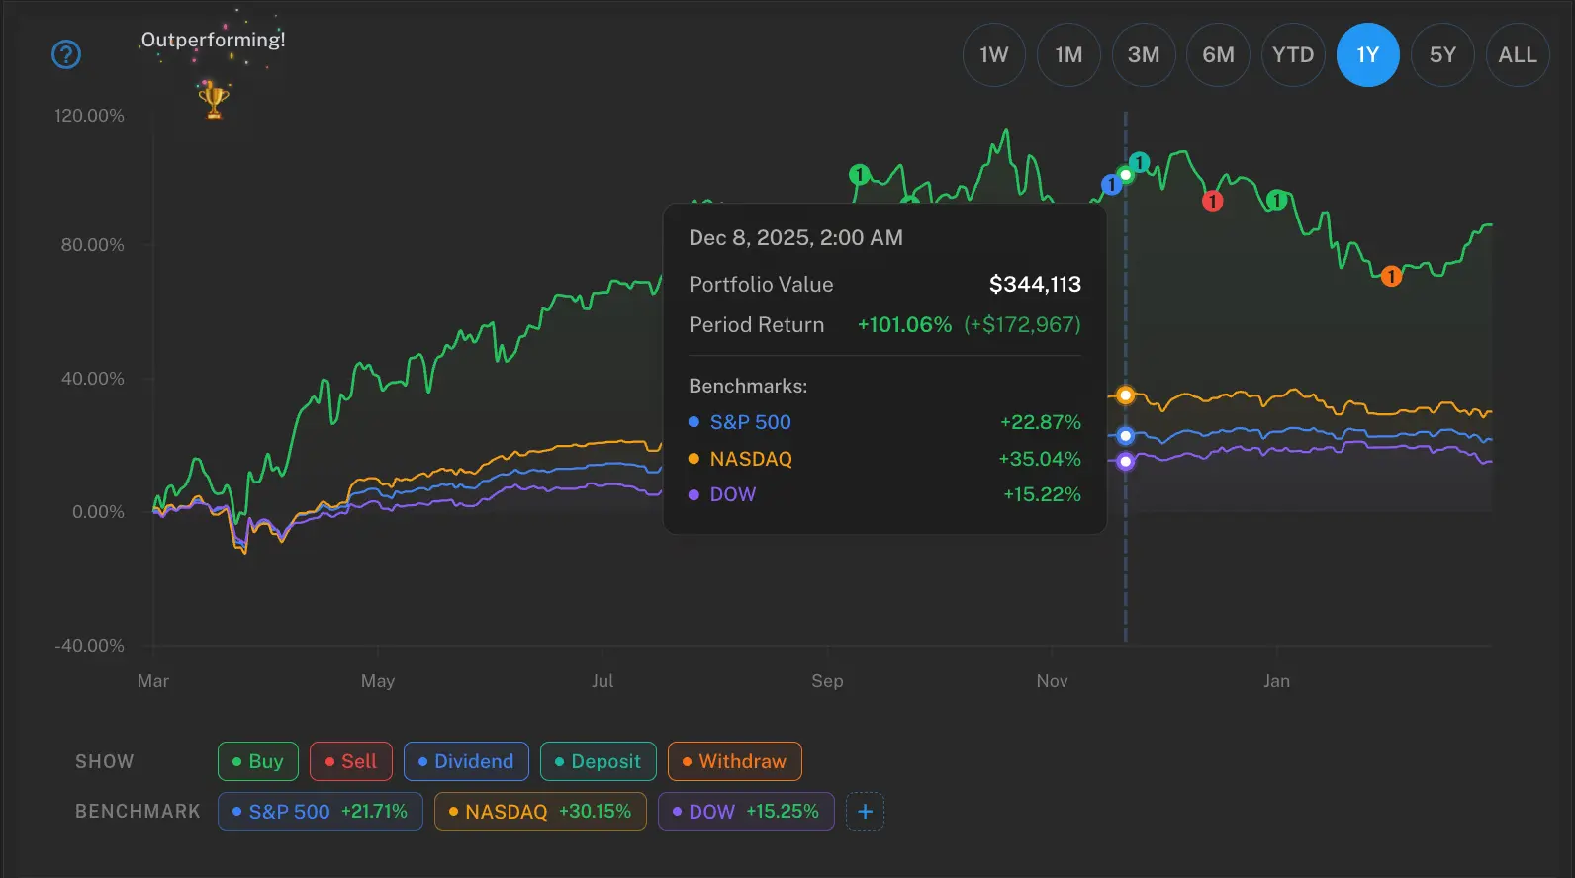Toggle Sell markers on chart
1575x878 pixels.
(x=351, y=761)
